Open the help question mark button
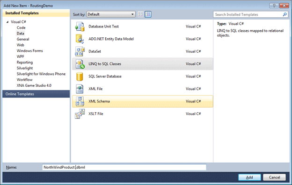This screenshot has height=185, width=292. 274,6
